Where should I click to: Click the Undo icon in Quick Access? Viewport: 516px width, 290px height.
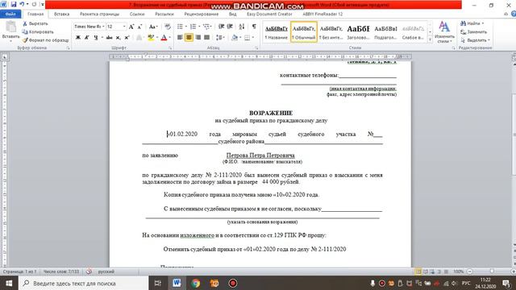22,5
